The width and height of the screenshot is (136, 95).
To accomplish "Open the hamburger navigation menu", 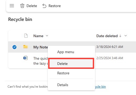I will click(12, 6).
